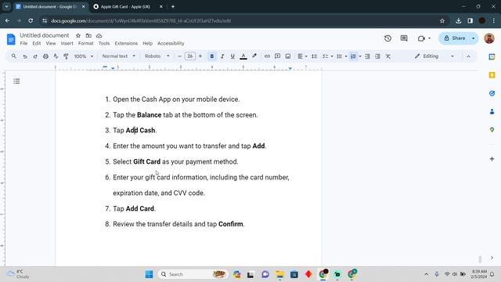
Task: Toggle italic formatting
Action: [222, 56]
